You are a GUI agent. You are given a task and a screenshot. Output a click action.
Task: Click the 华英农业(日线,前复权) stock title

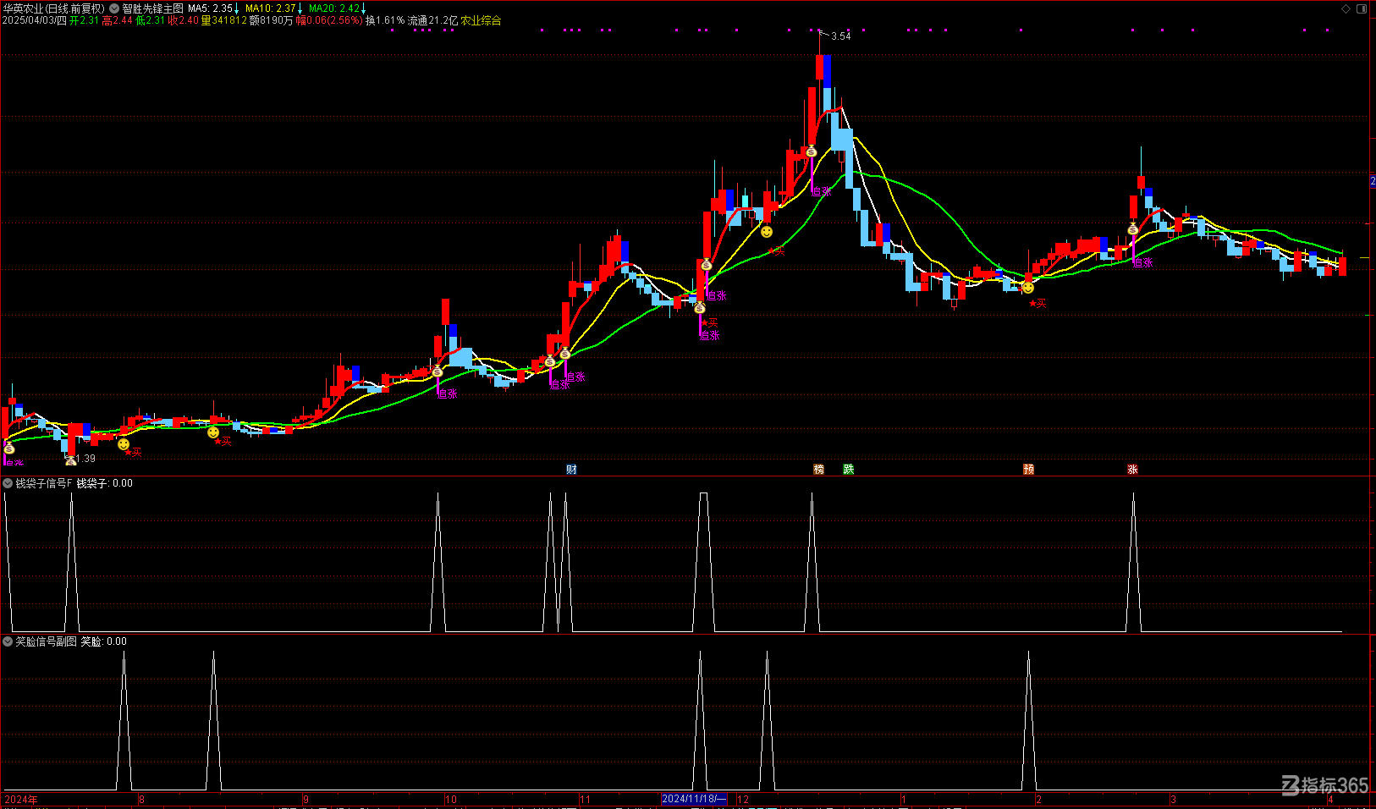pyautogui.click(x=53, y=8)
